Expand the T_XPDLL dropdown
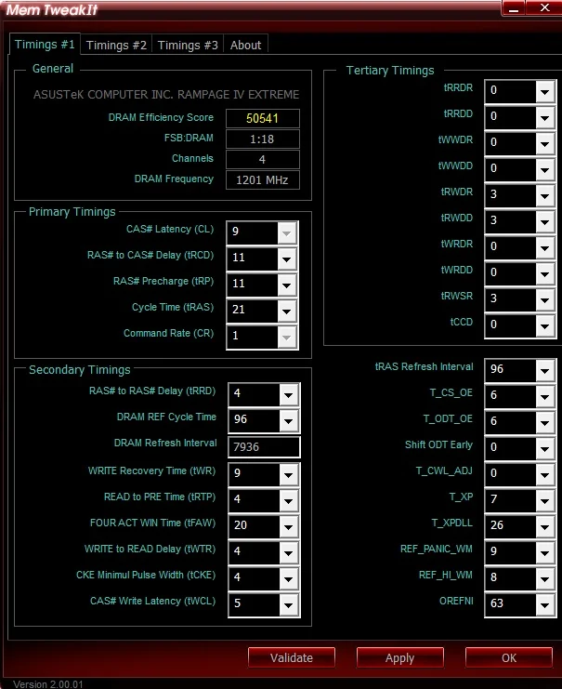This screenshot has width=562, height=689. point(544,526)
